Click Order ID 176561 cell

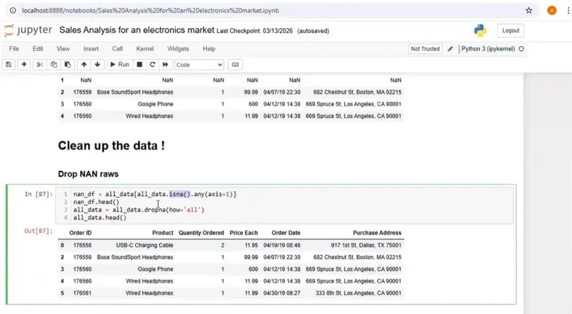(82, 293)
